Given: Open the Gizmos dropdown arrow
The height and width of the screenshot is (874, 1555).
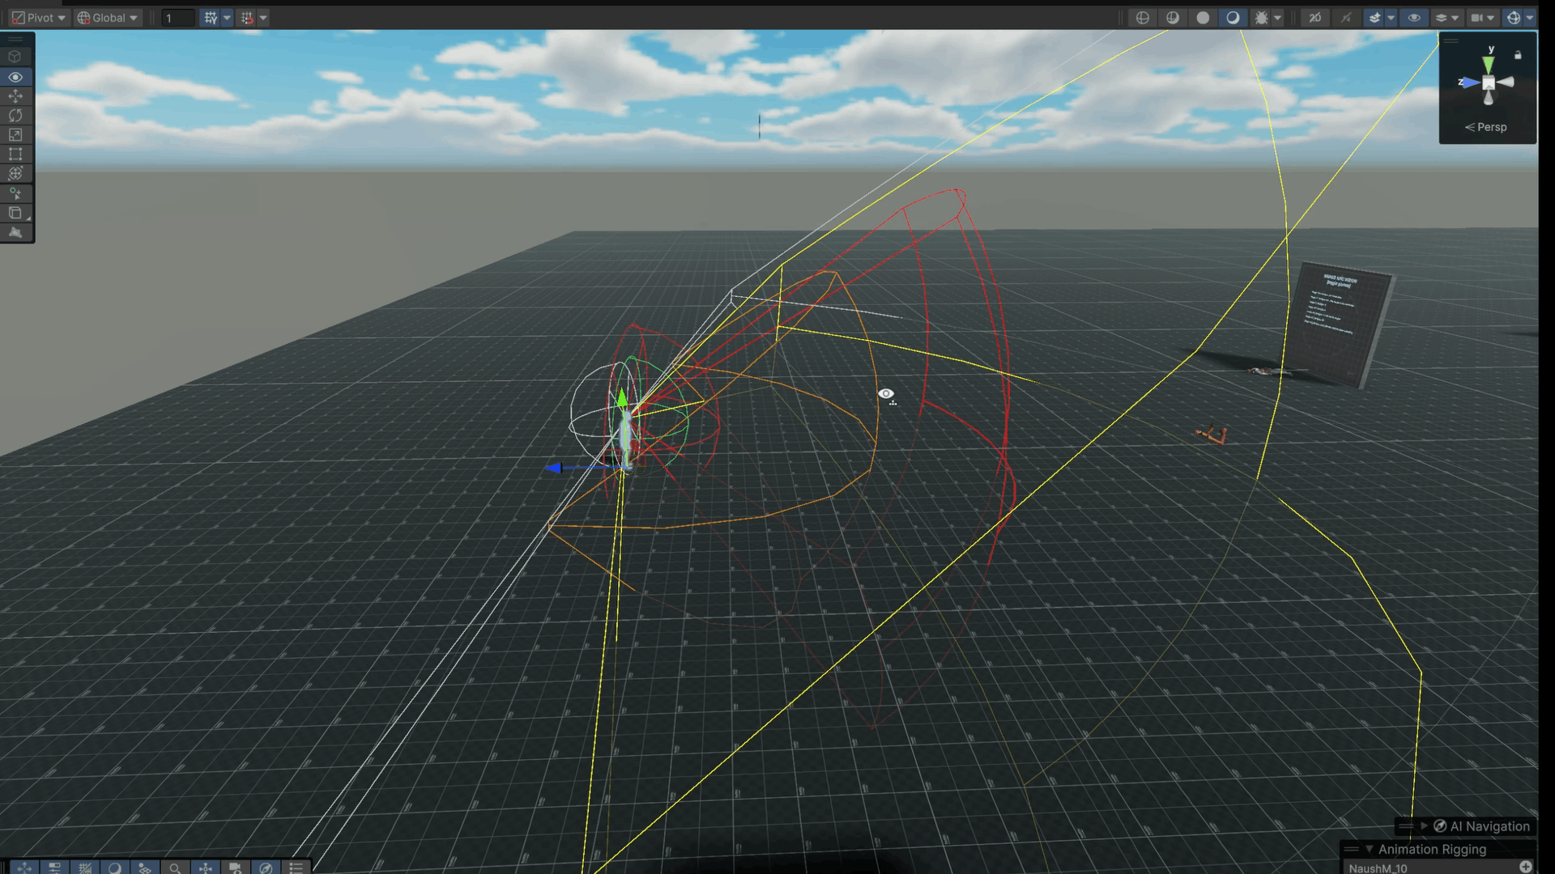Looking at the screenshot, I should pyautogui.click(x=1530, y=18).
